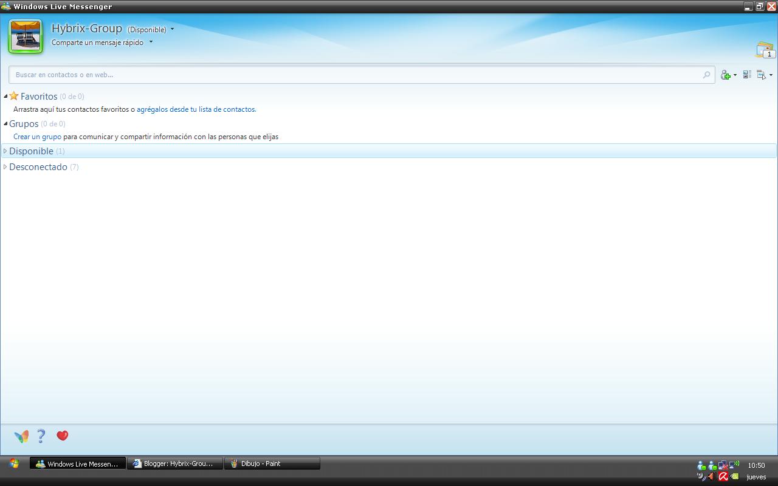
Task: Focus the 'Buscar en contactos o en web' field
Action: tap(362, 75)
